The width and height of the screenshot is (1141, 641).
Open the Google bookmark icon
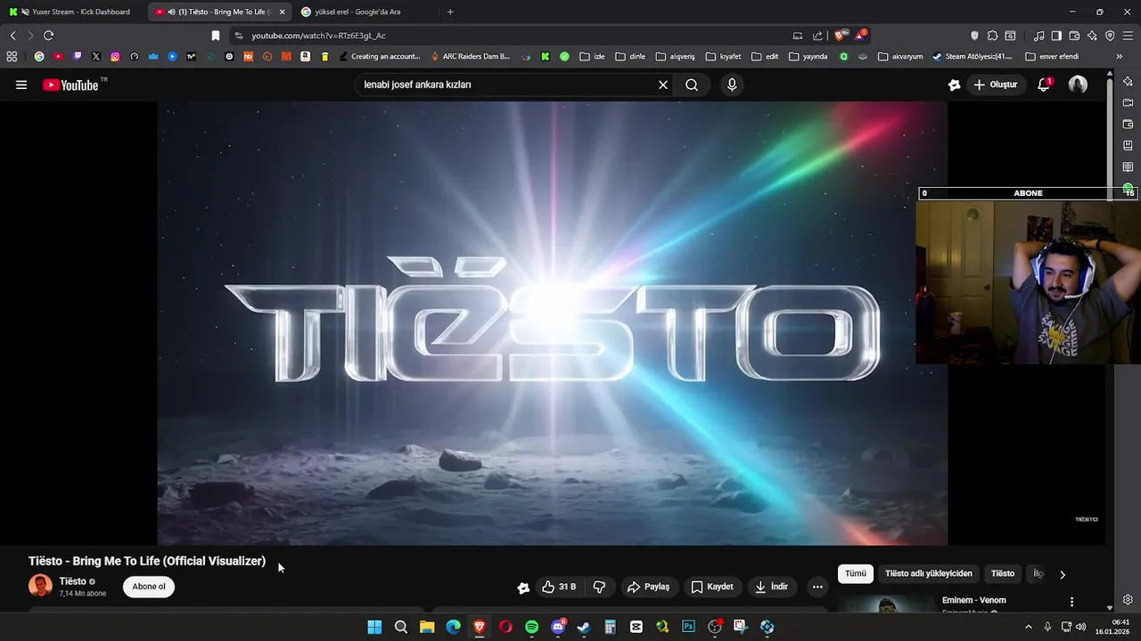click(x=39, y=56)
